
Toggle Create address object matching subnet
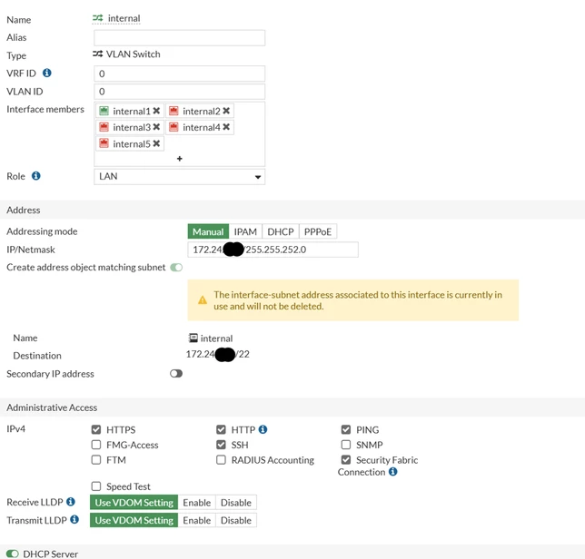coord(176,267)
